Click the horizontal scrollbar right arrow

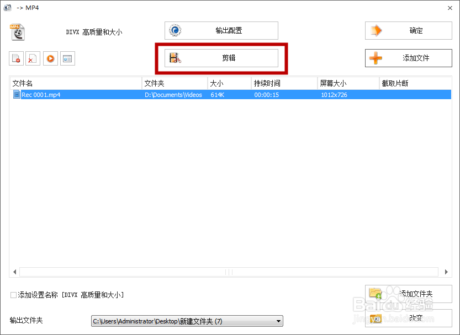pos(446,272)
